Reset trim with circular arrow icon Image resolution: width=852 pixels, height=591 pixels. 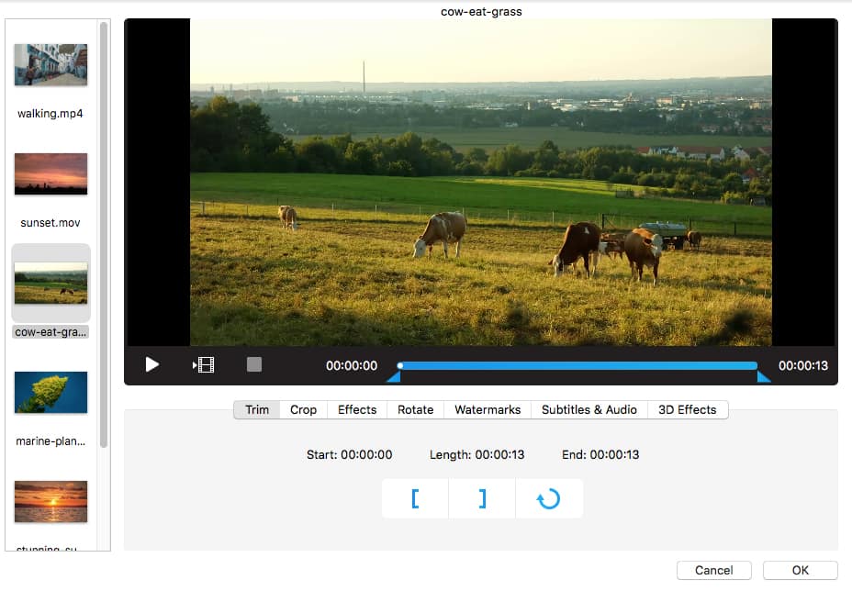coord(548,498)
